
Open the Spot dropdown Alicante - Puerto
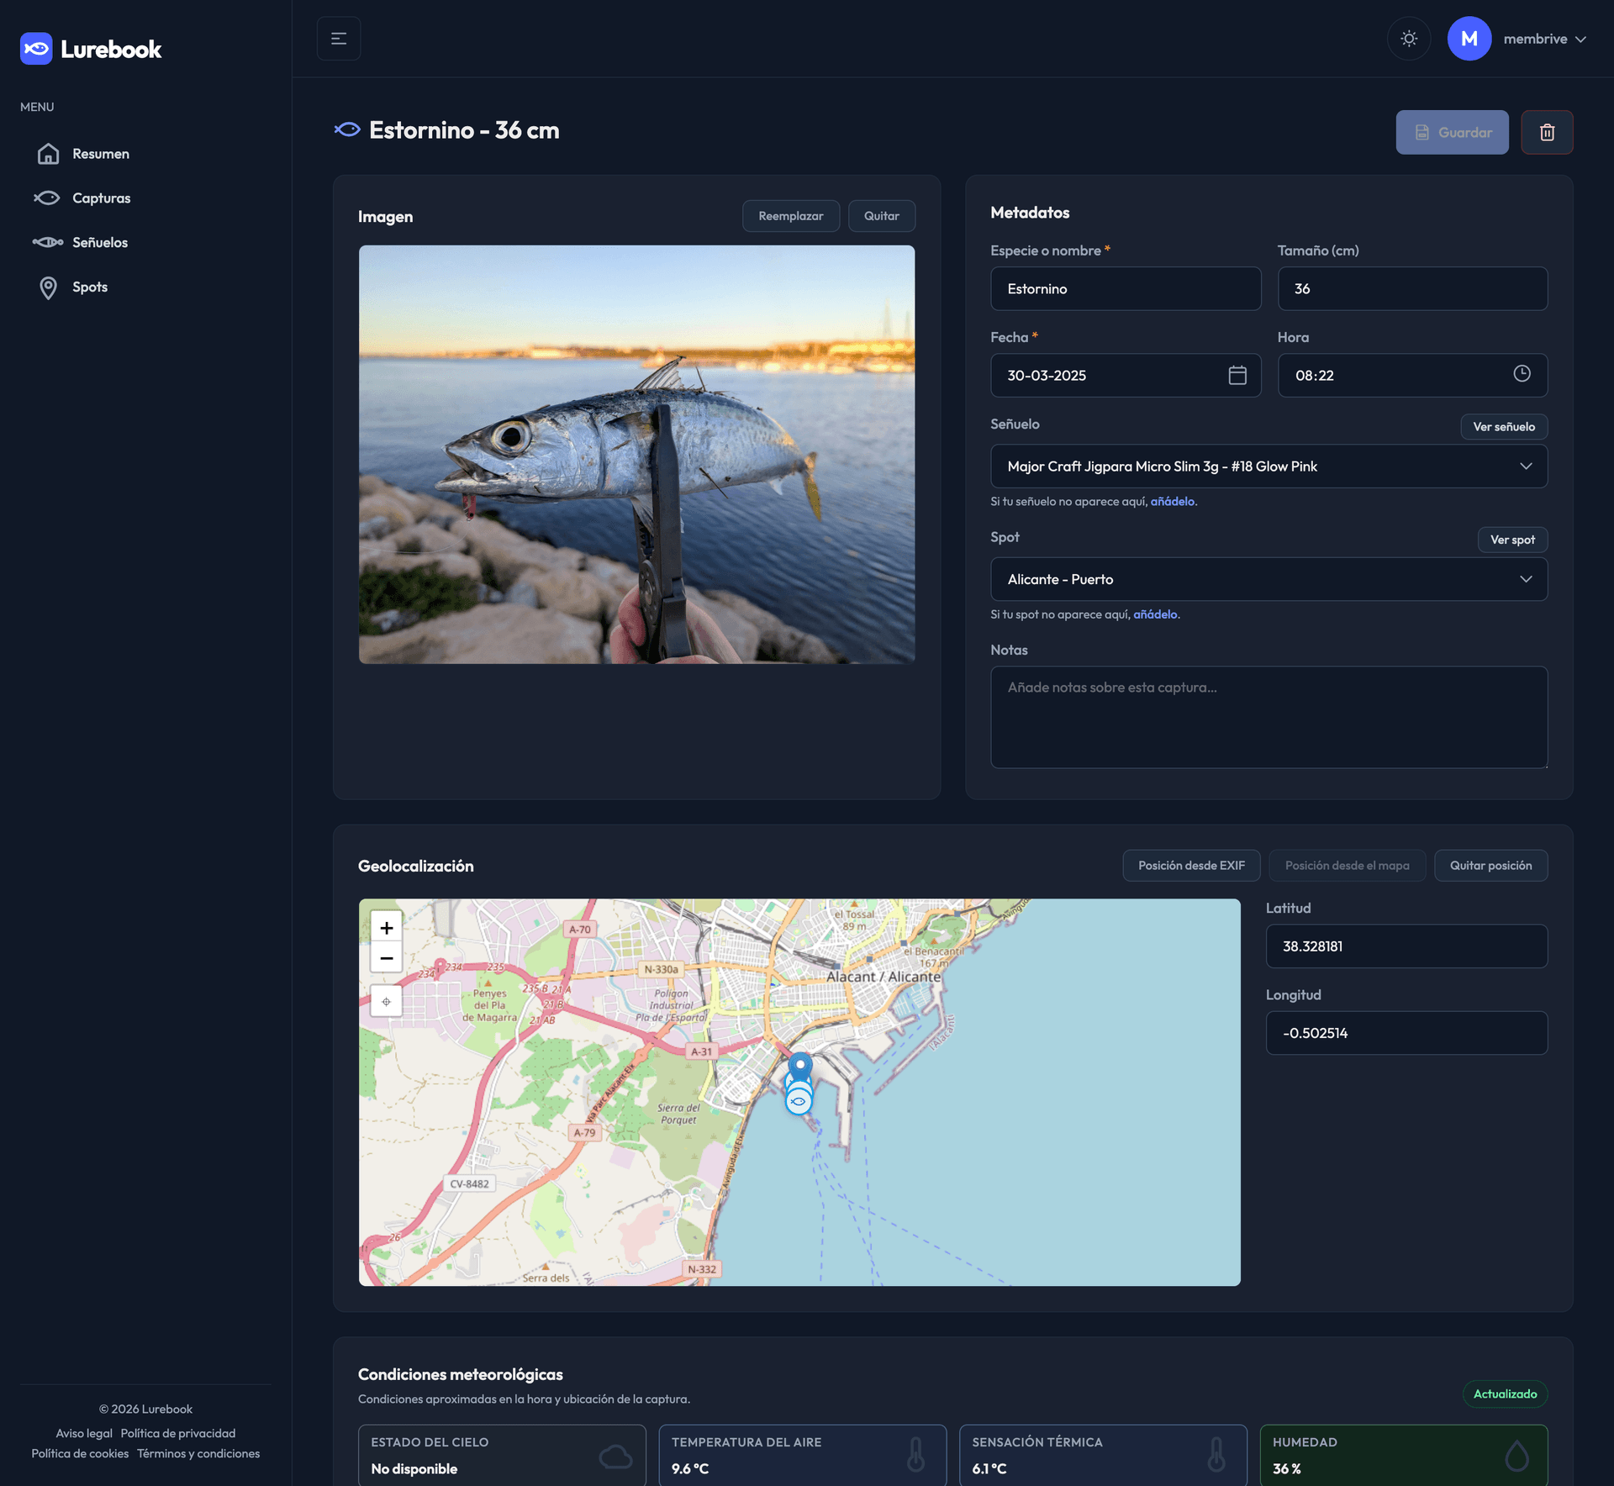tap(1269, 579)
